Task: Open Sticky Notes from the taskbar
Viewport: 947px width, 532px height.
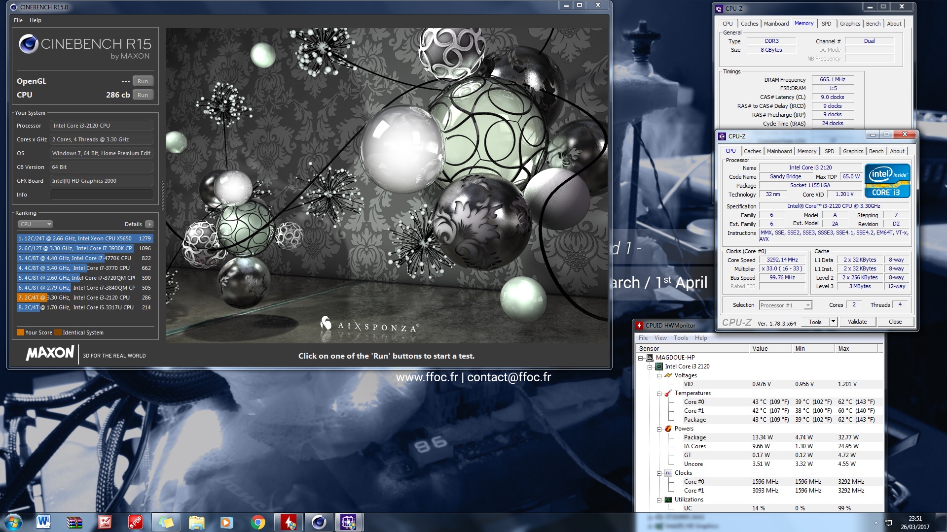Action: coord(166,522)
